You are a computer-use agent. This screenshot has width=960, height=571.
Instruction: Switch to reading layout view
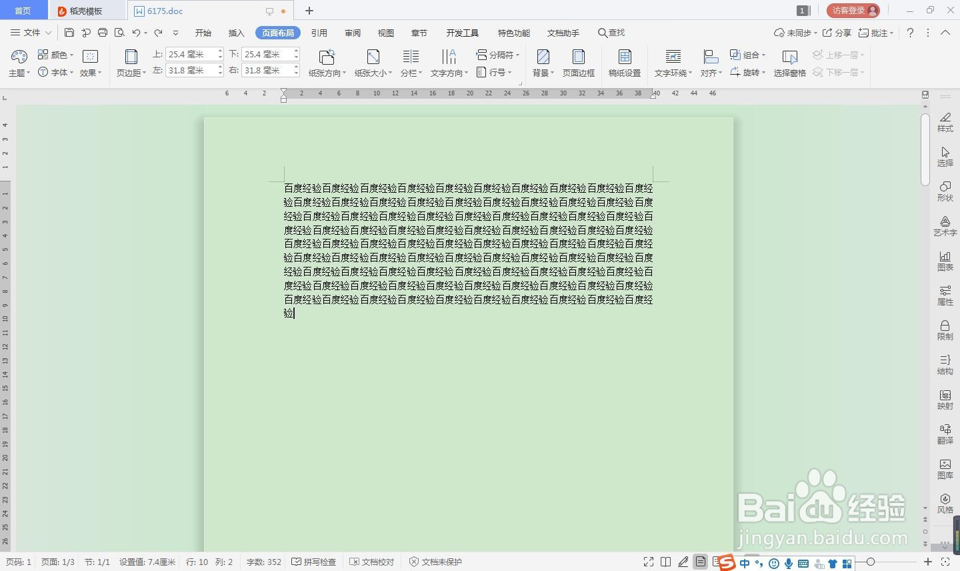point(665,562)
